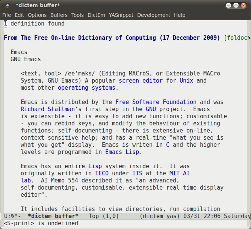
Task: Open the YASnippet menu
Action: [121, 15]
